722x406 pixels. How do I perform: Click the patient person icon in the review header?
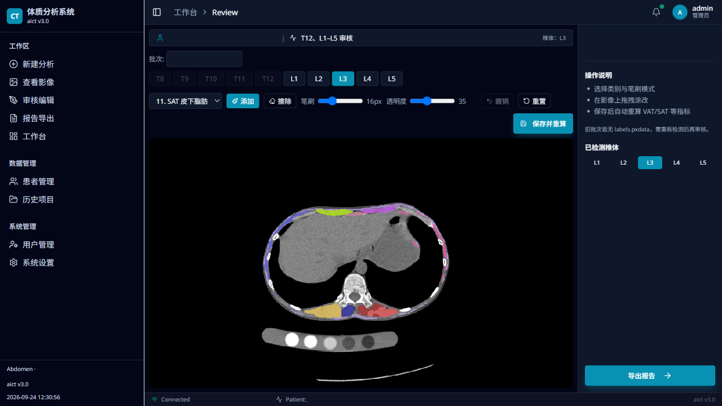pos(160,38)
